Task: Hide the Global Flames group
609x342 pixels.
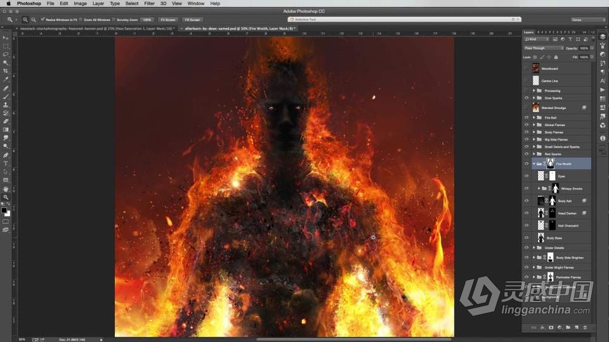Action: tap(527, 125)
